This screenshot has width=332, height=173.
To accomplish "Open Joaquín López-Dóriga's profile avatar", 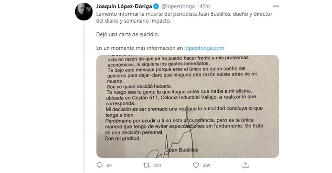I will coord(83,12).
